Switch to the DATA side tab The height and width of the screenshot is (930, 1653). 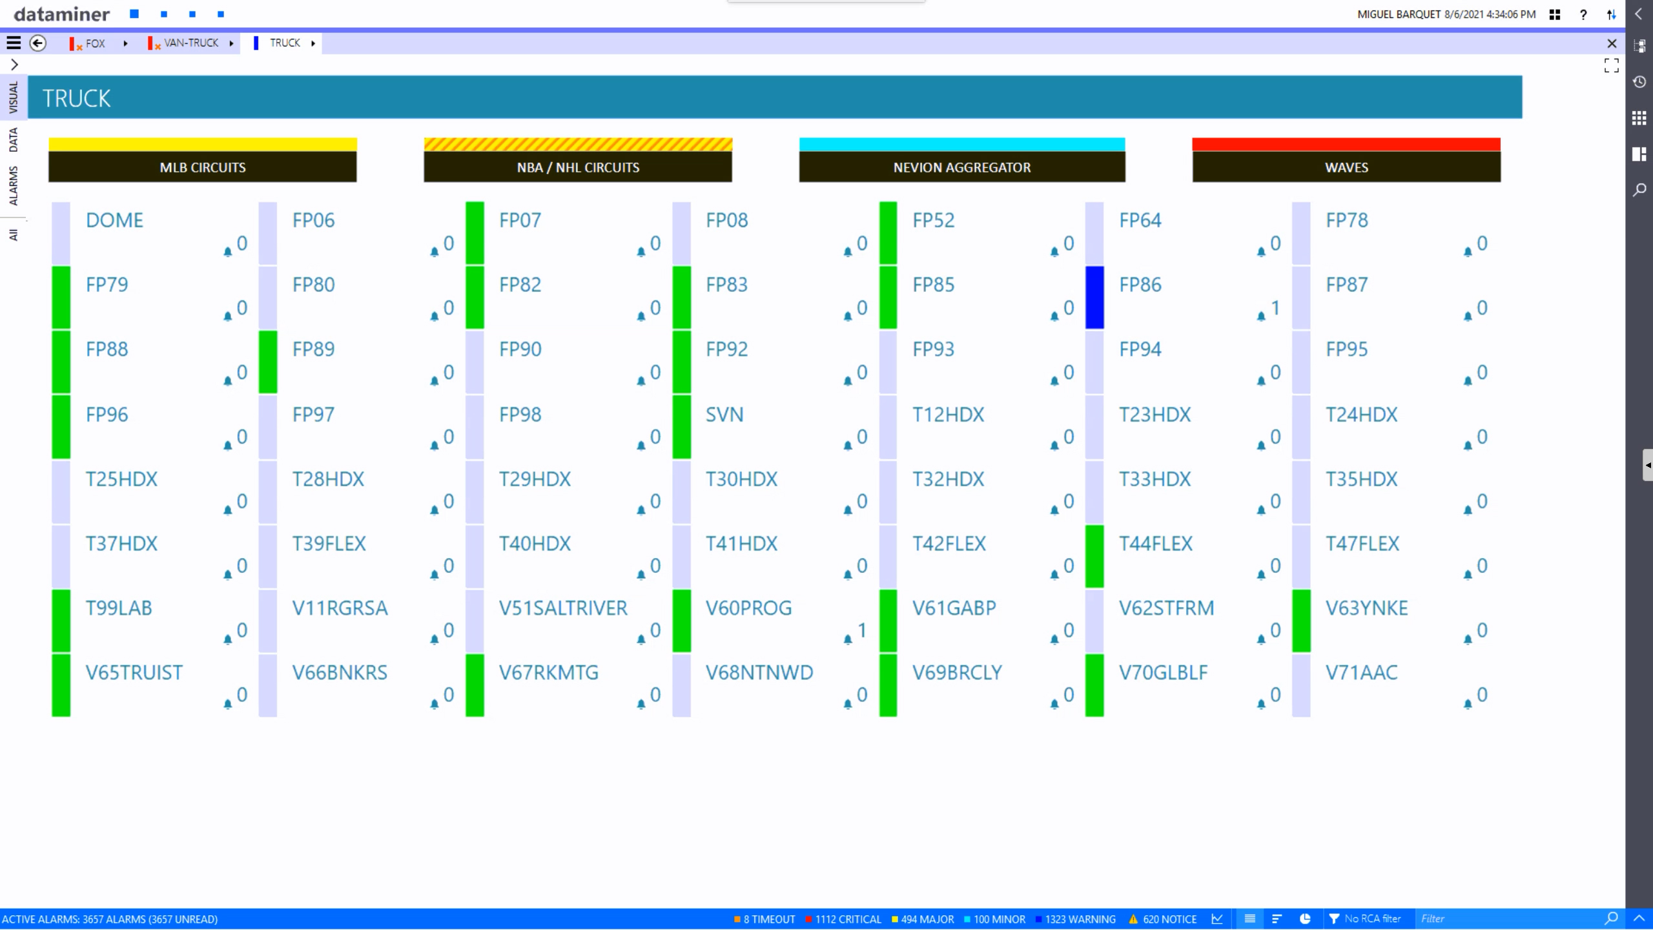tap(14, 139)
